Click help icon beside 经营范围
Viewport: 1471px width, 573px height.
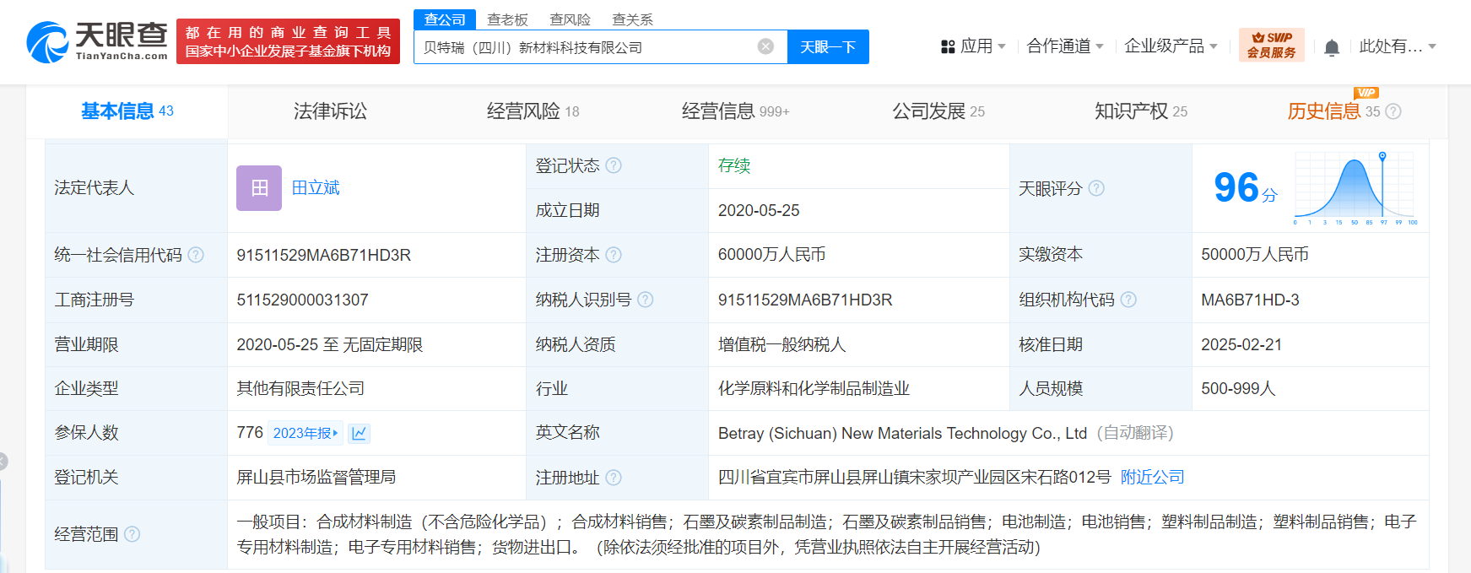coord(132,534)
